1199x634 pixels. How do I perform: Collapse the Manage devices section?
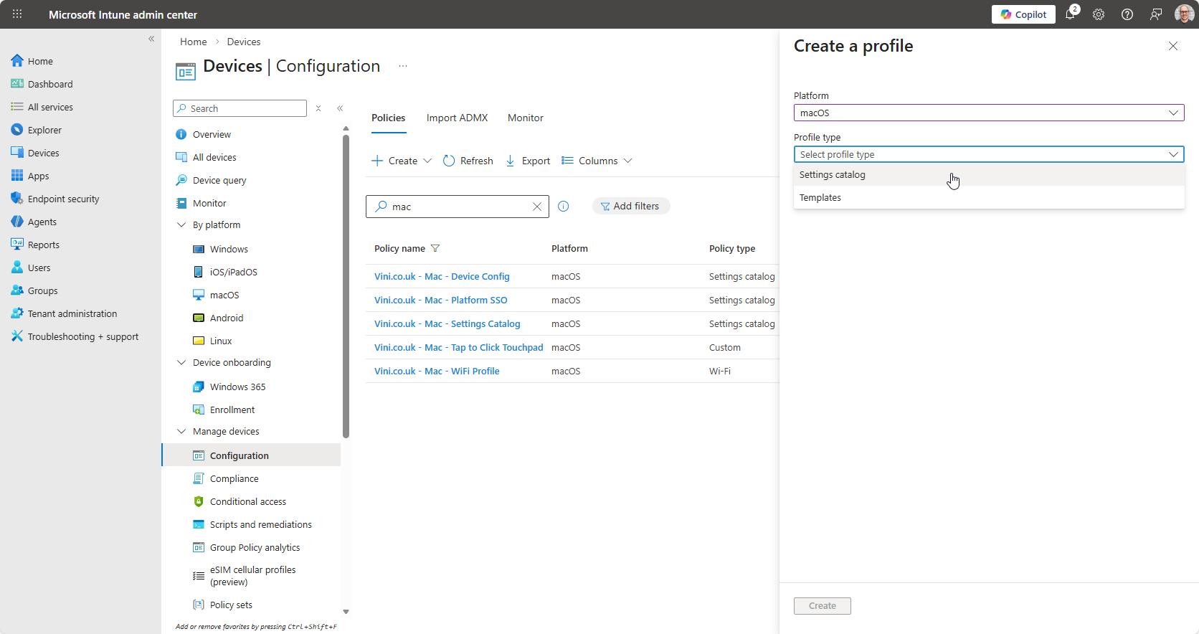tap(181, 432)
